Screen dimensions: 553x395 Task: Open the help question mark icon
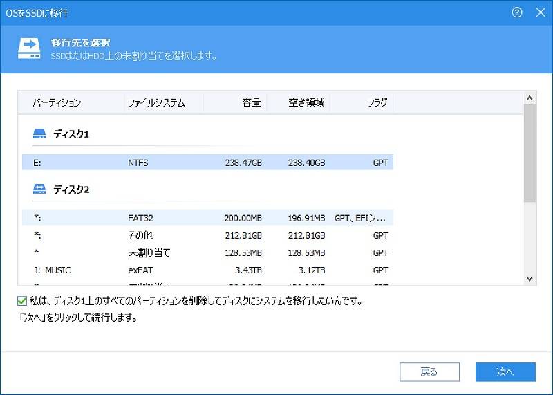pyautogui.click(x=516, y=12)
